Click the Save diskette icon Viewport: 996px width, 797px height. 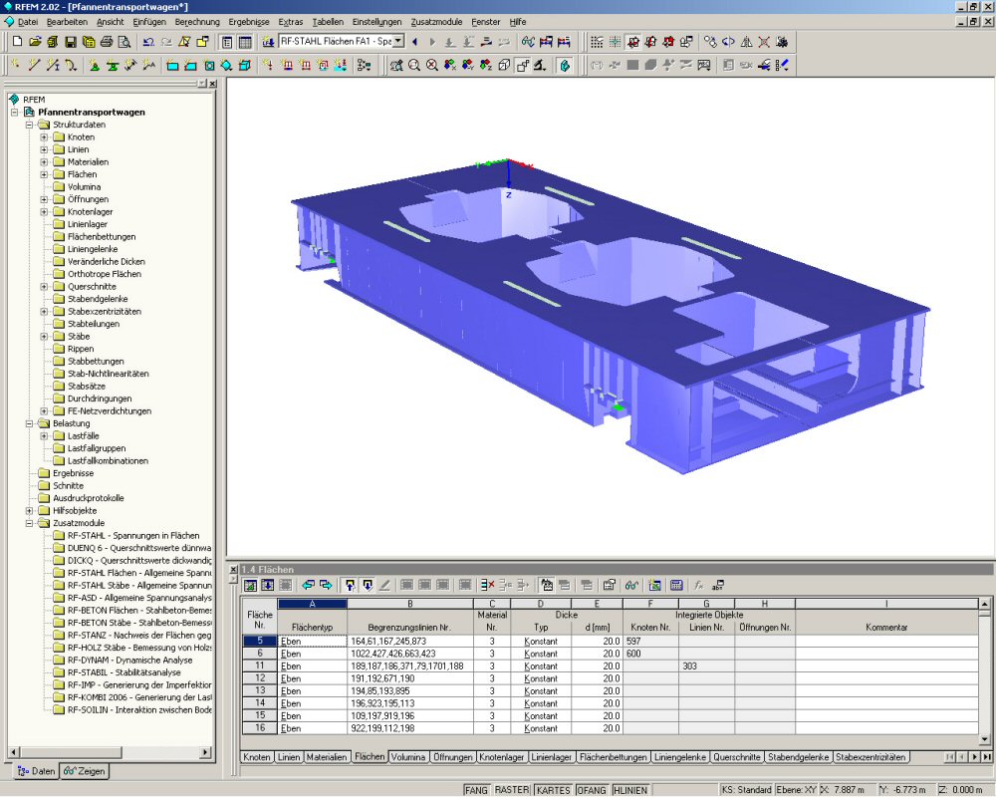point(71,42)
